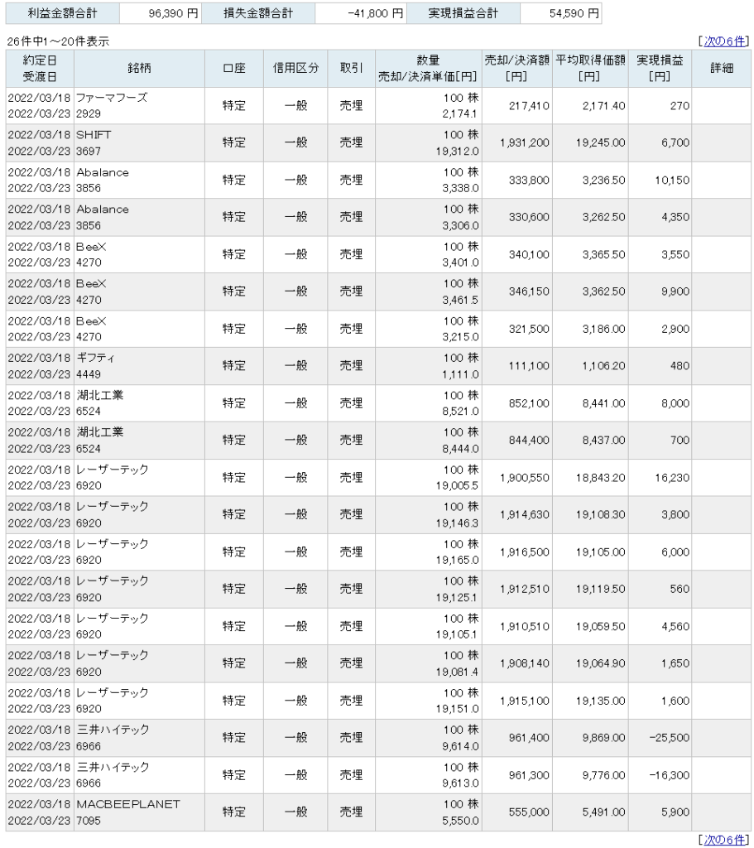Click レーザーテック average cost 19,135.00

(601, 701)
